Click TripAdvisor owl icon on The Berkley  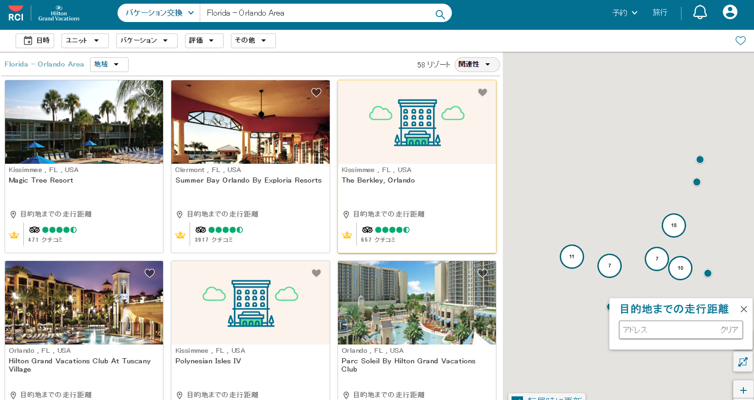[x=367, y=230]
